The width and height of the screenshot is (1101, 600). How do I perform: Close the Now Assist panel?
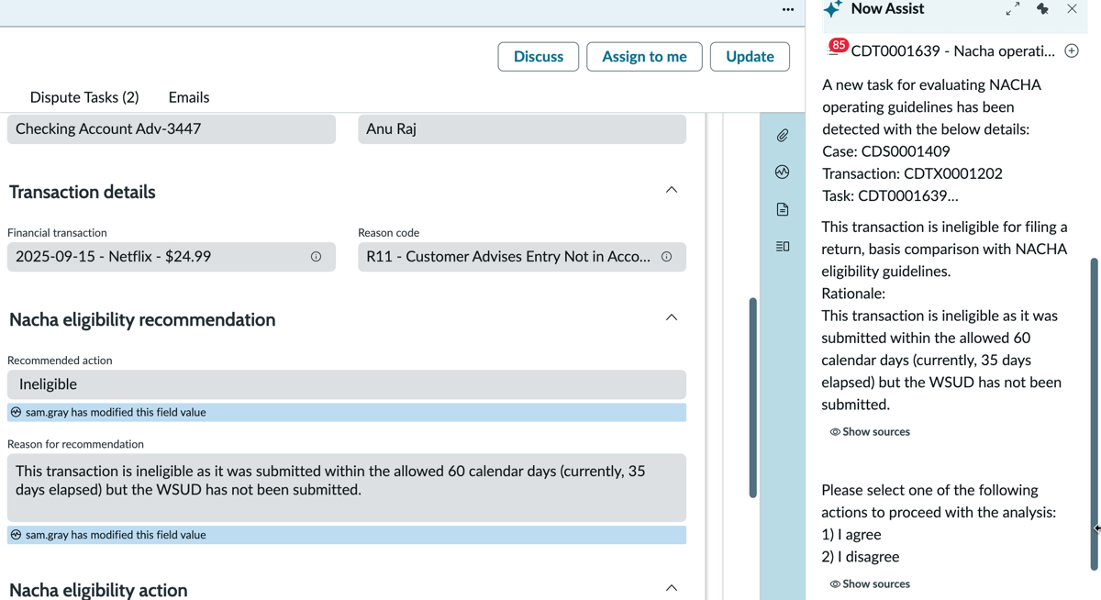(1072, 9)
